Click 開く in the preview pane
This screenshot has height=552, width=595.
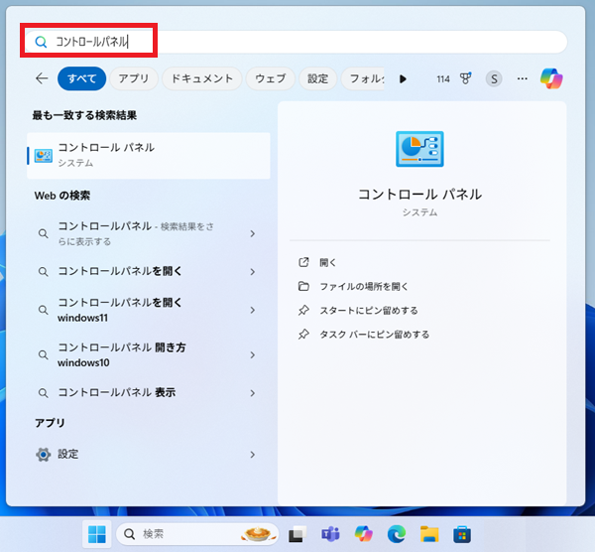[x=328, y=262]
